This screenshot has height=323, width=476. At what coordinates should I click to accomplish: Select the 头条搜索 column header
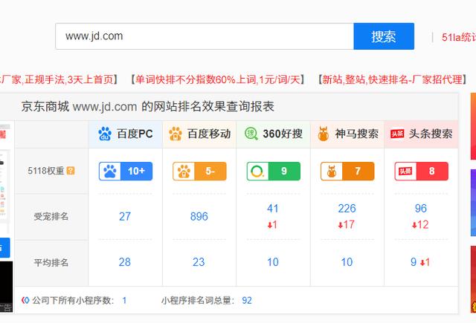(421, 134)
